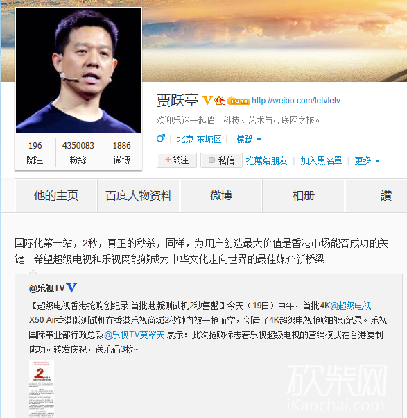Click the blue V badge beside 乐视TV
407x418 pixels.
point(71,288)
